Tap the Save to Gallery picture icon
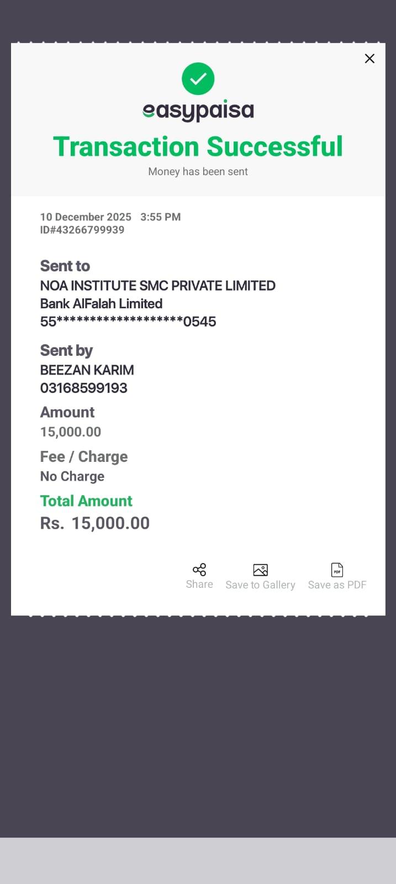This screenshot has width=396, height=884. tap(260, 570)
